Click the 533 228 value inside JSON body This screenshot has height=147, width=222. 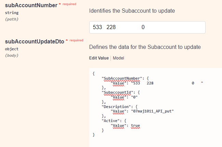point(167,83)
